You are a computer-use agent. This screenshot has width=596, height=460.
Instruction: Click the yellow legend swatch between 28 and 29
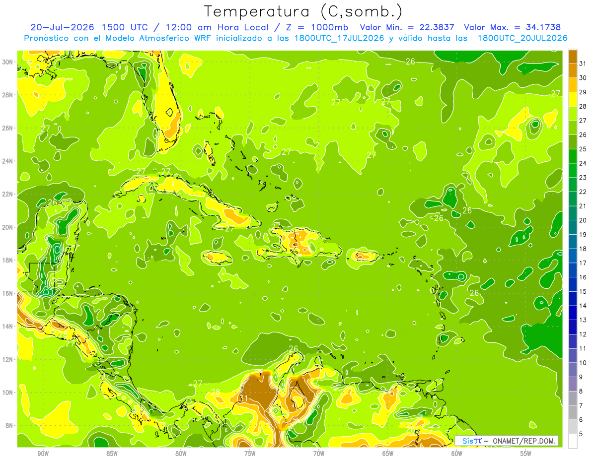click(573, 99)
